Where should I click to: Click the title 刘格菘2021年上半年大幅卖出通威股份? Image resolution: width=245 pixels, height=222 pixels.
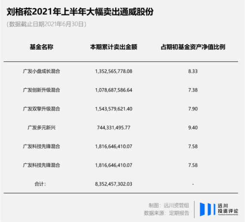coord(80,12)
